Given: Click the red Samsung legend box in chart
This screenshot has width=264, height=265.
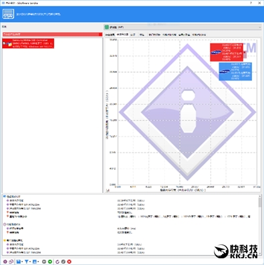Looking at the screenshot, I should click(227, 52).
